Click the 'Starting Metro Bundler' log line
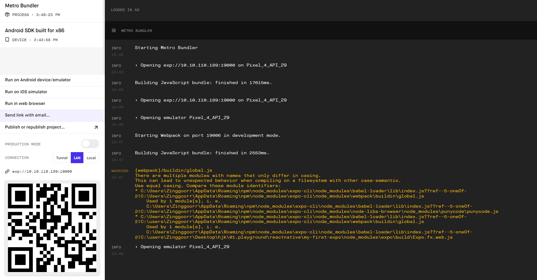Viewport: 537px width, 280px height. click(166, 48)
